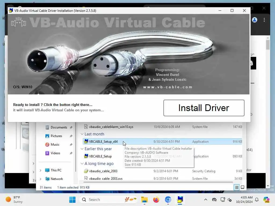This screenshot has height=206, width=275.
Task: Open Music in Explorer sidebar
Action: 55,145
